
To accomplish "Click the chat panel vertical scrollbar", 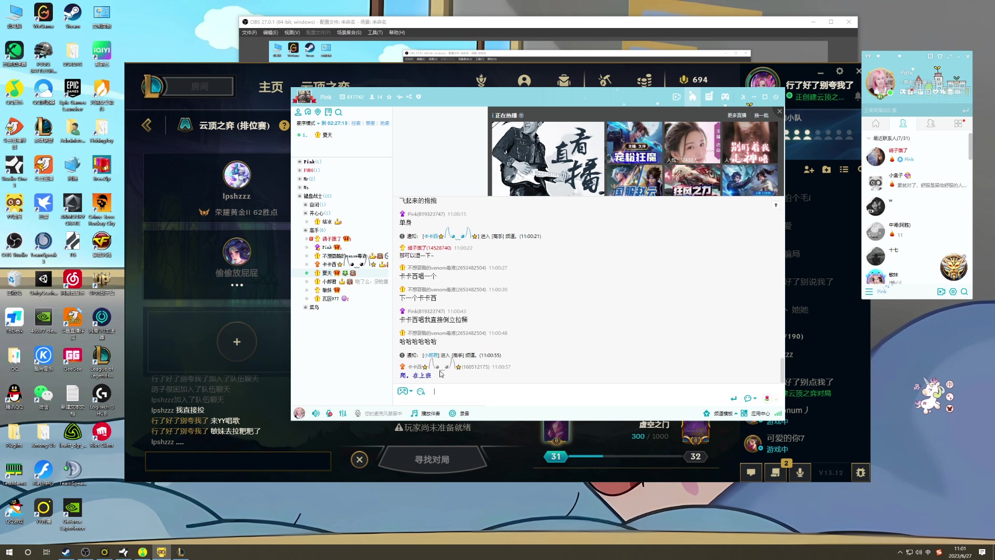I will [x=781, y=369].
